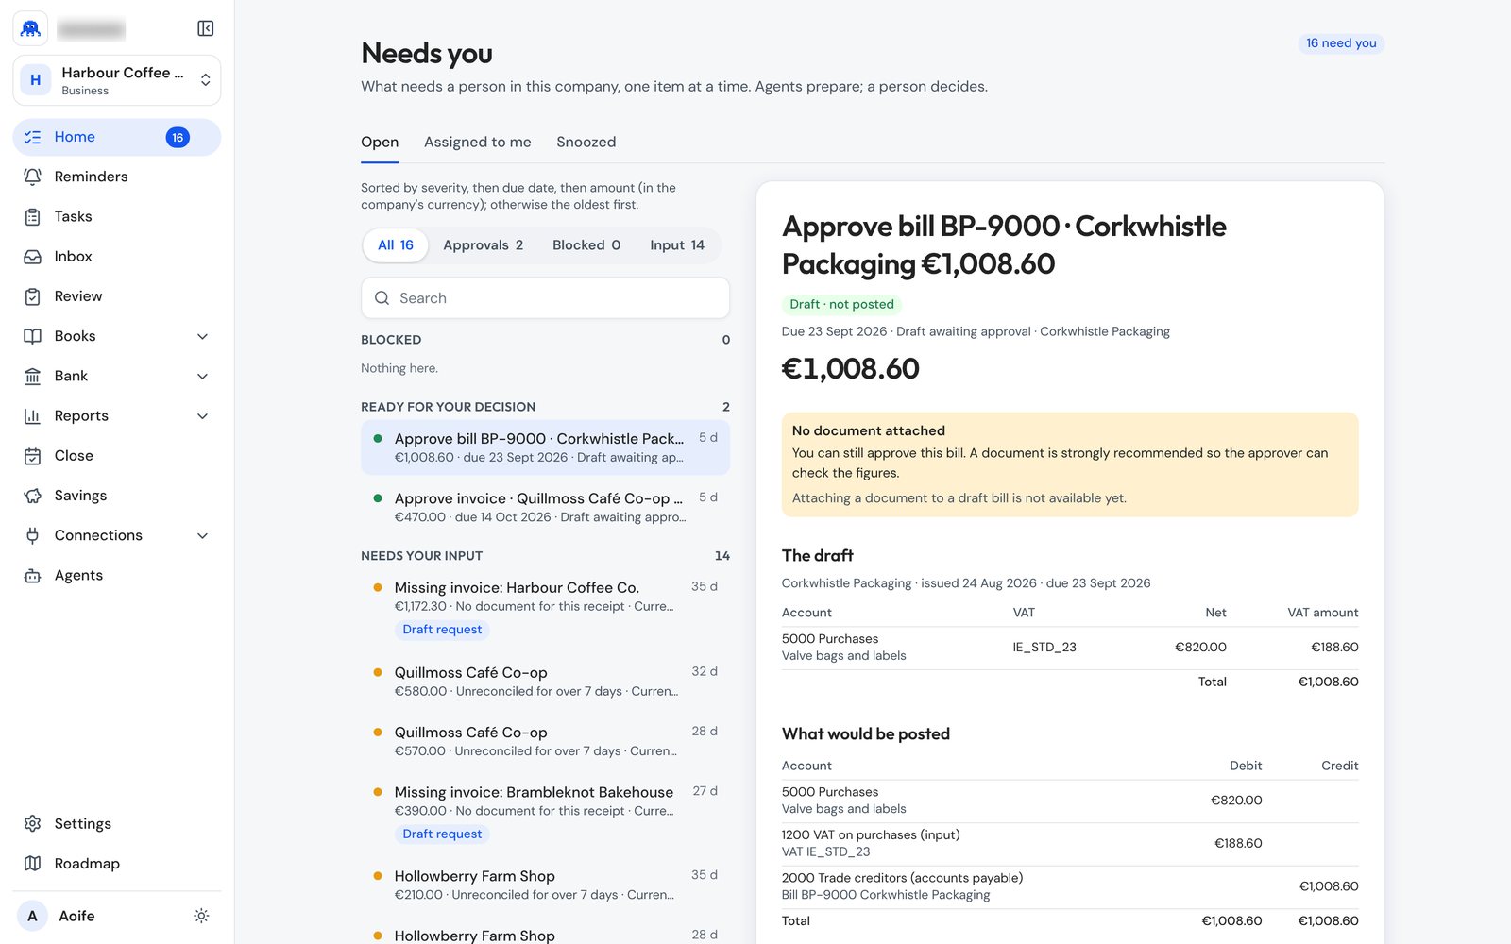Image resolution: width=1511 pixels, height=944 pixels.
Task: Open the Quillmoss Café Co-op €580.00 item
Action: (x=545, y=682)
